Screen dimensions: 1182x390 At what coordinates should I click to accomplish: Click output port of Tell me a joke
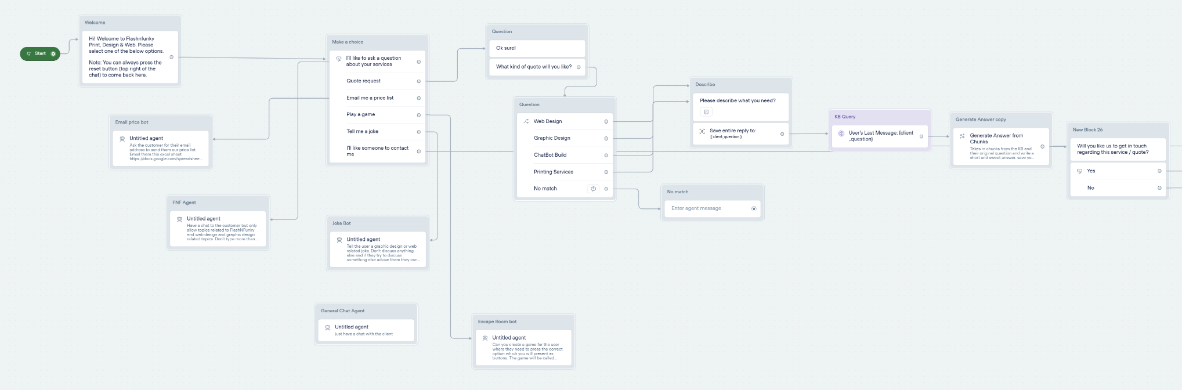tap(419, 132)
